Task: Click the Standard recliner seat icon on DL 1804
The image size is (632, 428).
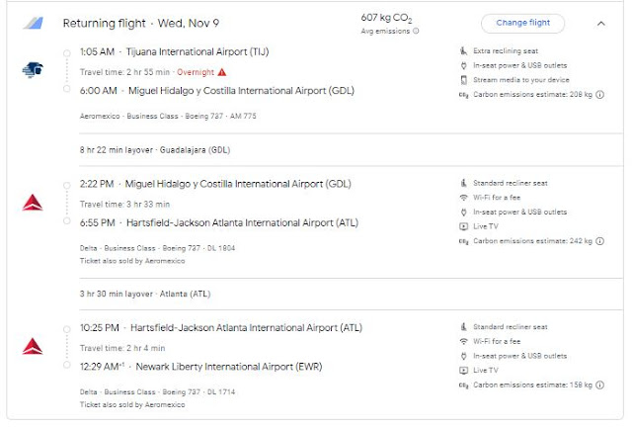Action: (x=464, y=183)
